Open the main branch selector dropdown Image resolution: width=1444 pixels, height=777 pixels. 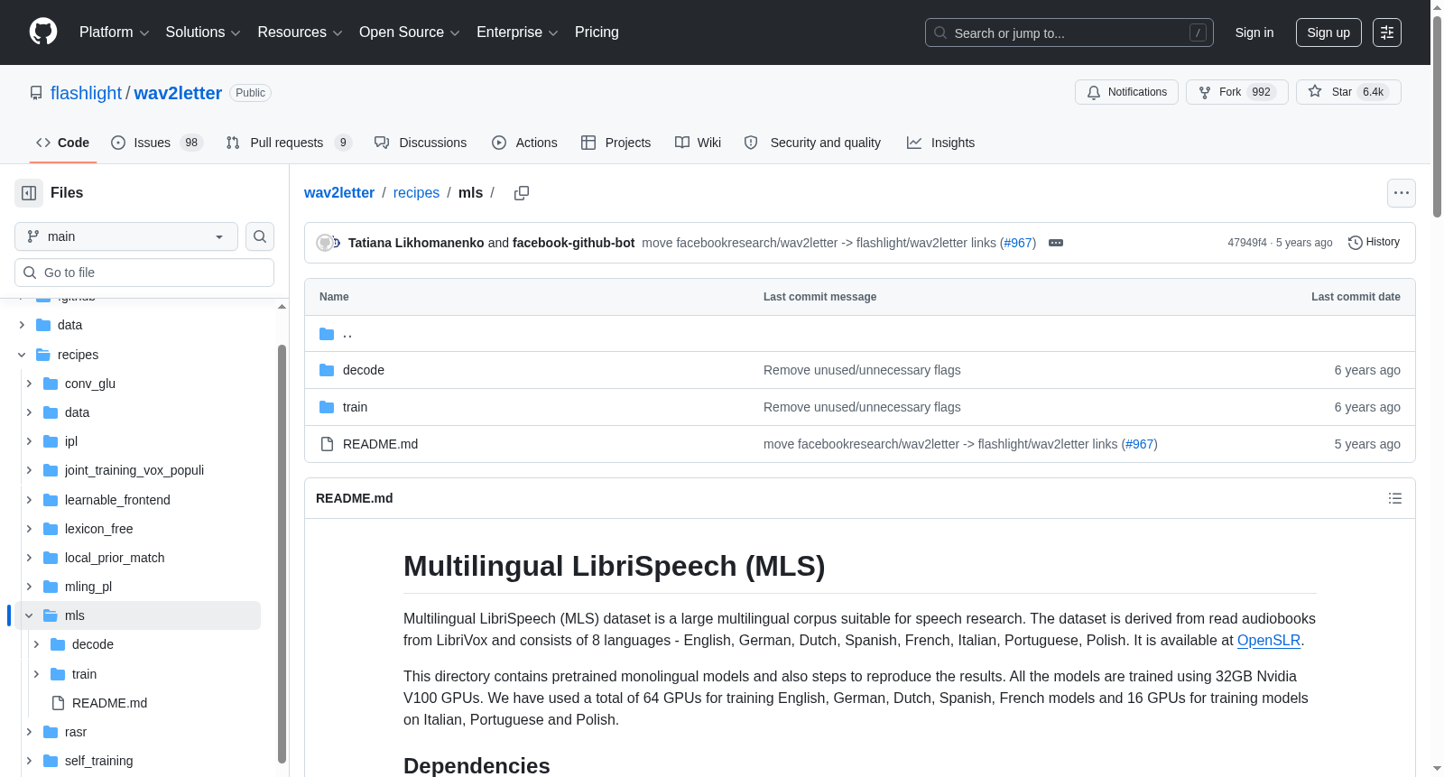point(126,236)
